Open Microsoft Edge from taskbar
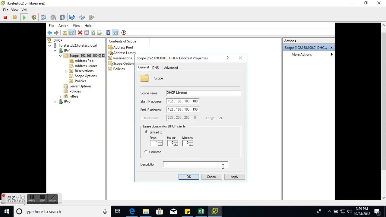This screenshot has height=217, width=386. point(132,212)
